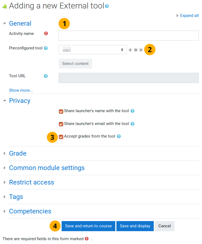202x244 pixels.
Task: Expand the Grade section
Action: (x=18, y=153)
